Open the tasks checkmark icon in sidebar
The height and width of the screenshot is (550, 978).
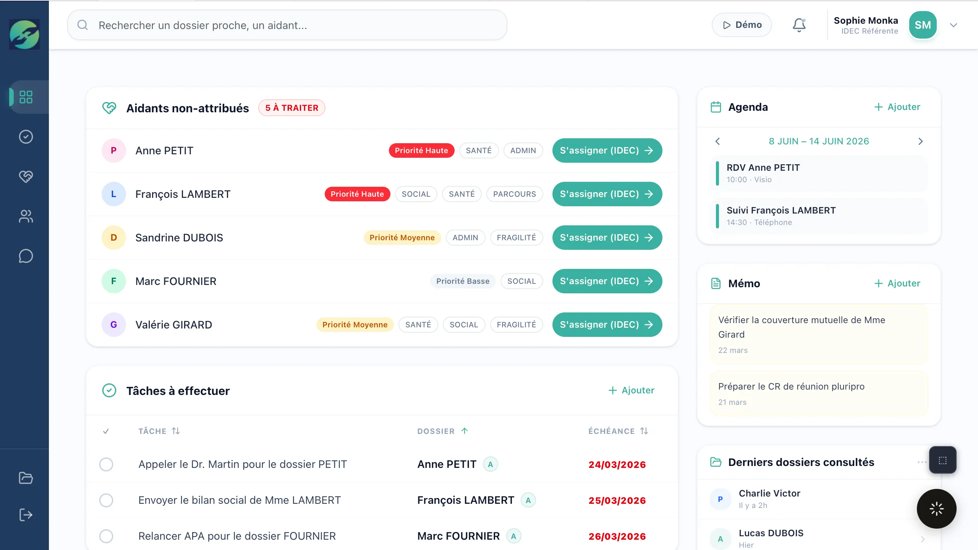(26, 137)
